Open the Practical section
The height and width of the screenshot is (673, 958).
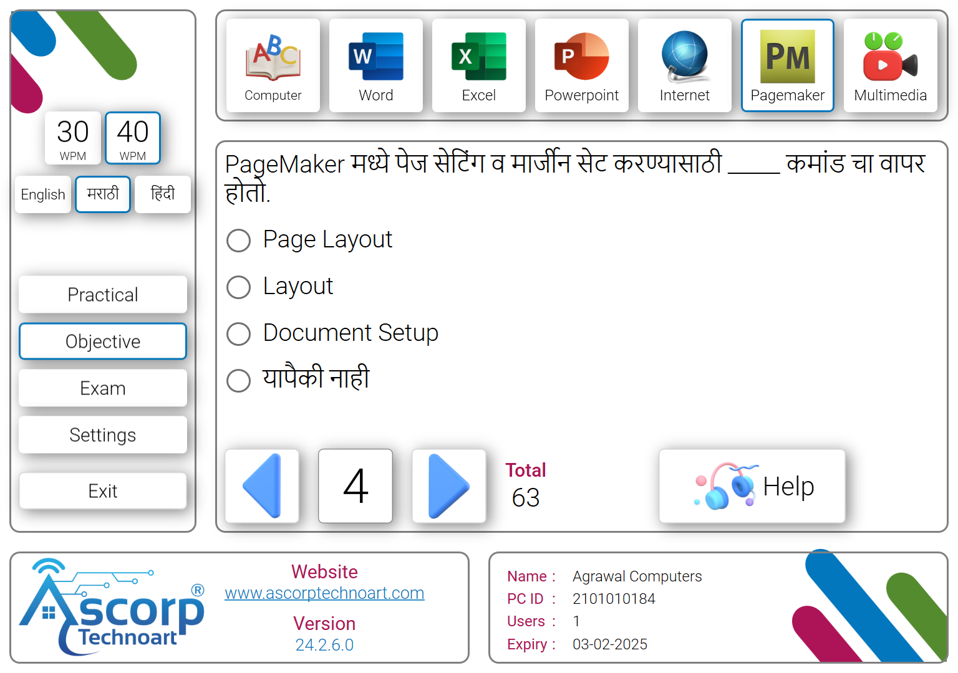click(x=103, y=295)
